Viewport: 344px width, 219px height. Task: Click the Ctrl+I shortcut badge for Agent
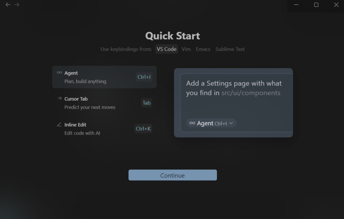pos(144,77)
